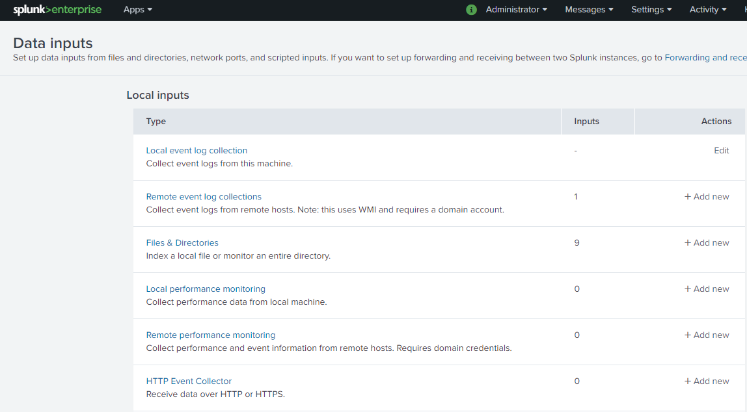Add new Remote event log collection

[x=707, y=197]
